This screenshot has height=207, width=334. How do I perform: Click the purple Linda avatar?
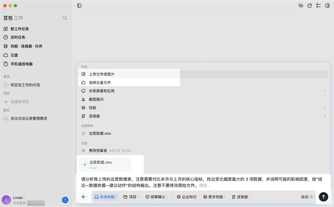[x=6, y=200]
